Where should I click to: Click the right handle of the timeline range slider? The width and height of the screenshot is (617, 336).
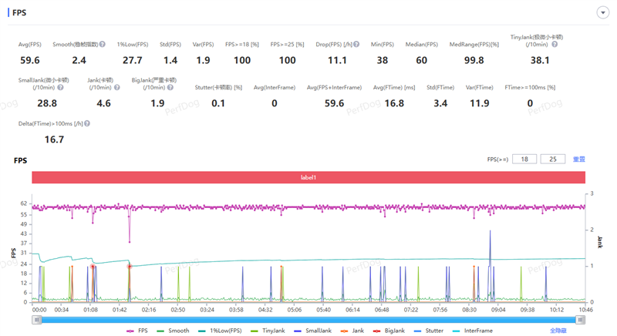[581, 319]
